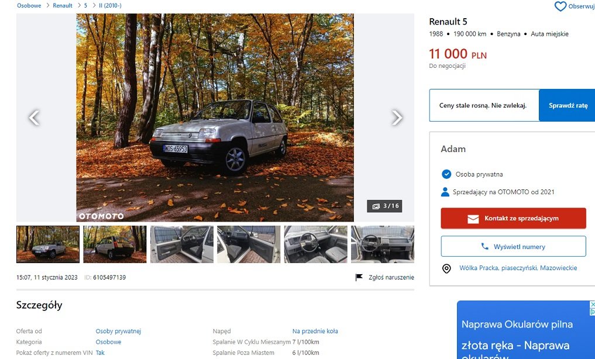Select the rear view car thumbnail
The height and width of the screenshot is (359, 595).
pyautogui.click(x=115, y=244)
